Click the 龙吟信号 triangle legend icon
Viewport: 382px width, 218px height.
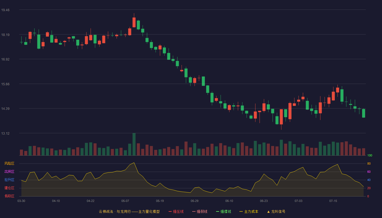(268, 211)
